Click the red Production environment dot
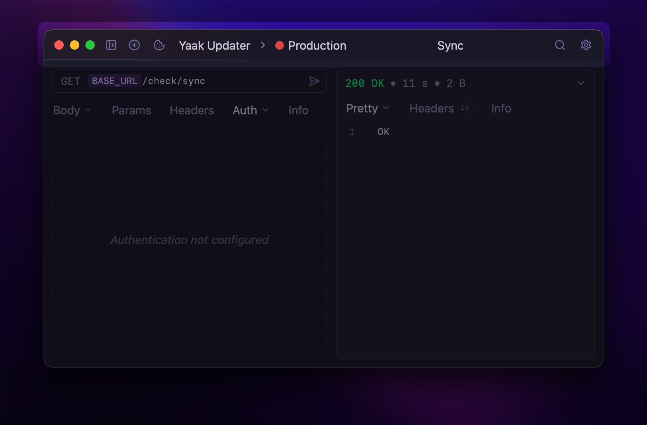Image resolution: width=647 pixels, height=425 pixels. point(280,46)
